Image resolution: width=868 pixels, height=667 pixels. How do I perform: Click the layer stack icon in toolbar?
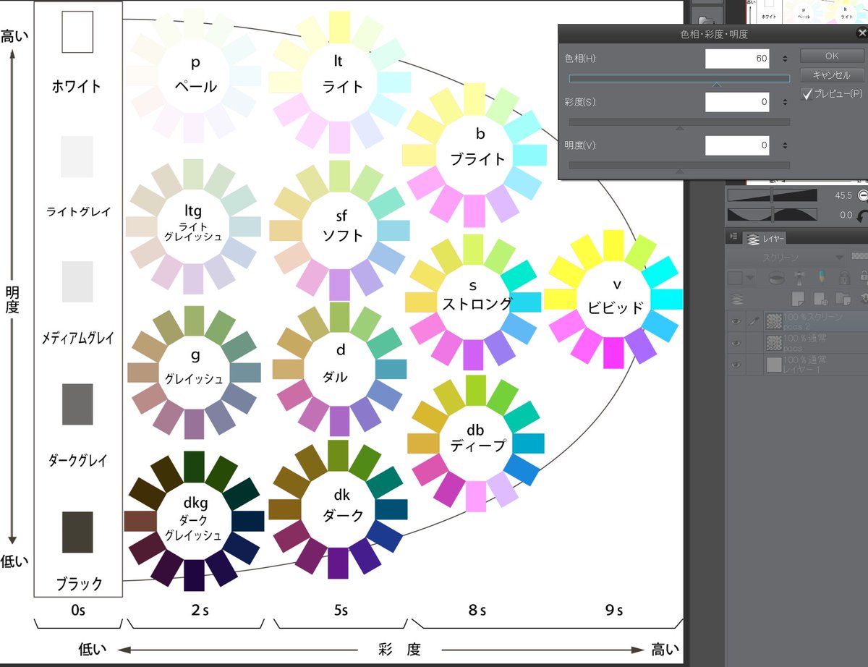point(736,298)
